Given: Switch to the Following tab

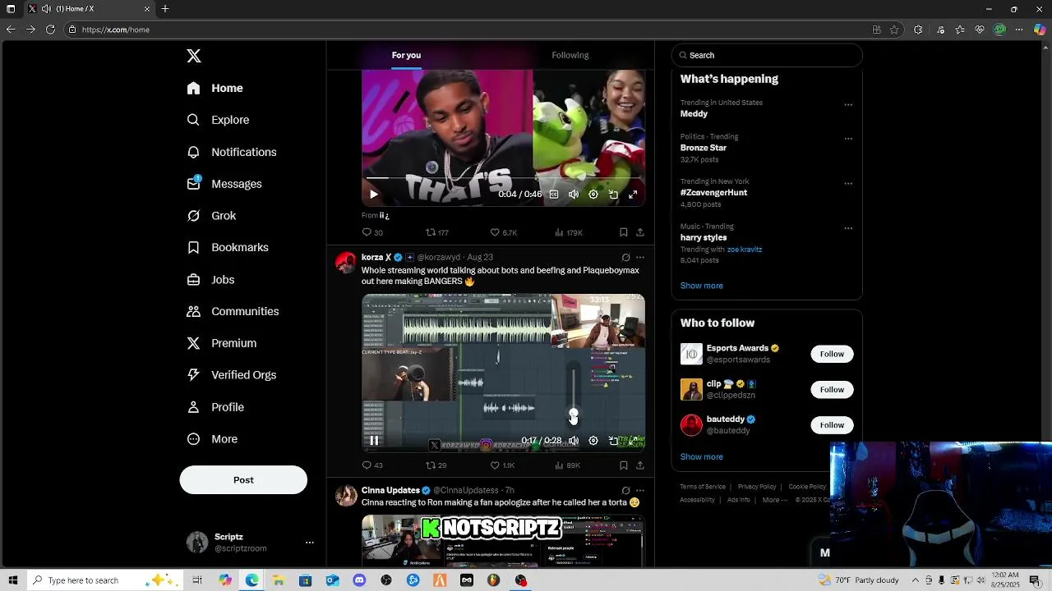Looking at the screenshot, I should [570, 55].
